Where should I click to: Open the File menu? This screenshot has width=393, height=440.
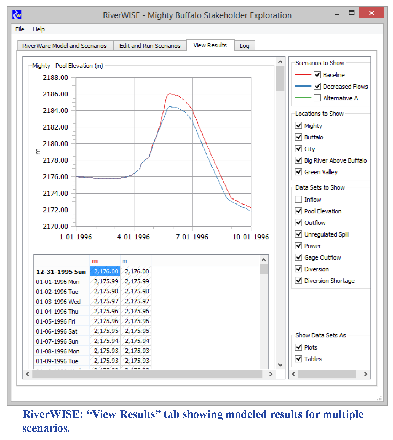pos(20,29)
